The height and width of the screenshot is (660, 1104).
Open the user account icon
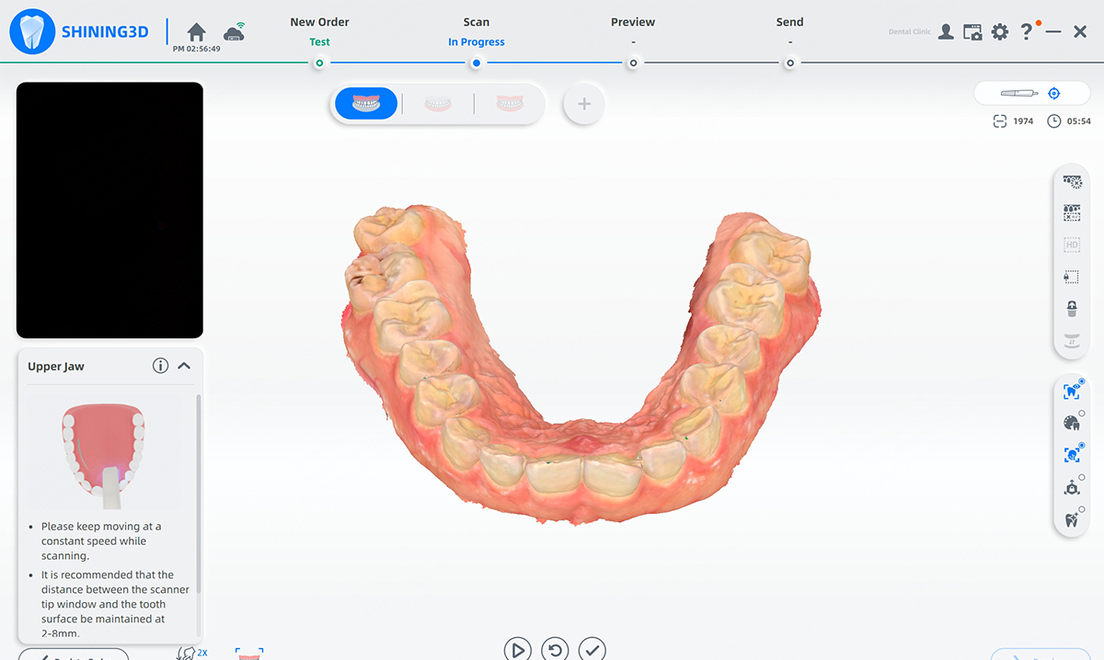coord(946,32)
